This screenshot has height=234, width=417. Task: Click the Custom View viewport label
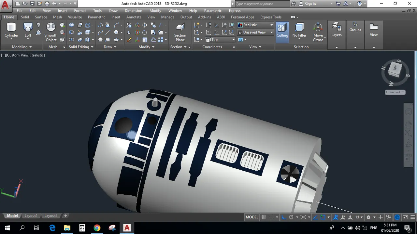18,55
